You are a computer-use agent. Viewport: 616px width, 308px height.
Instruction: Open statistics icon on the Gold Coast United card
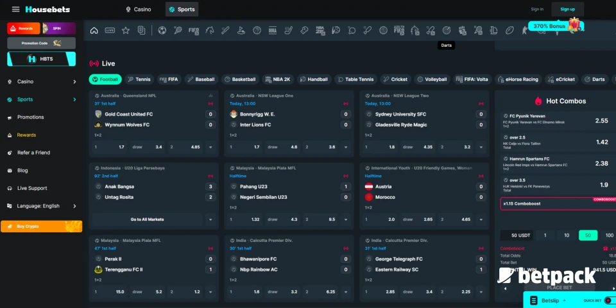click(210, 96)
